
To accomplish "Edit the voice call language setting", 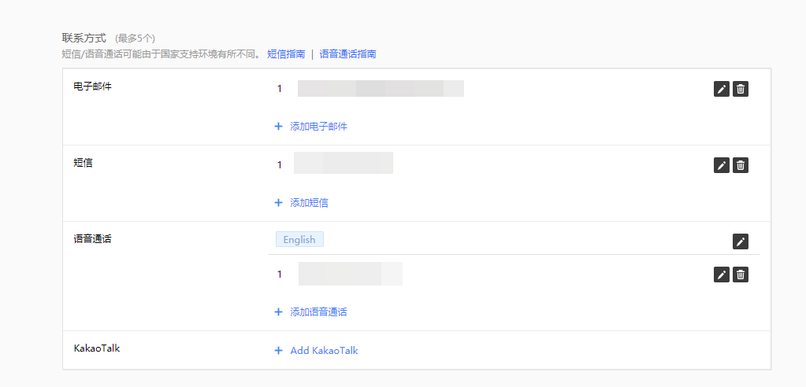I will (741, 241).
